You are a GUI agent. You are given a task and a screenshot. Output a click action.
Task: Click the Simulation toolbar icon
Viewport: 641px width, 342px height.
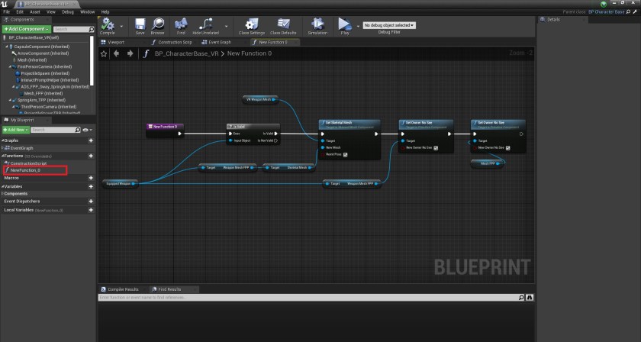(x=317, y=25)
